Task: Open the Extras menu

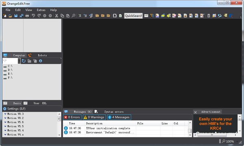Action: (41, 10)
